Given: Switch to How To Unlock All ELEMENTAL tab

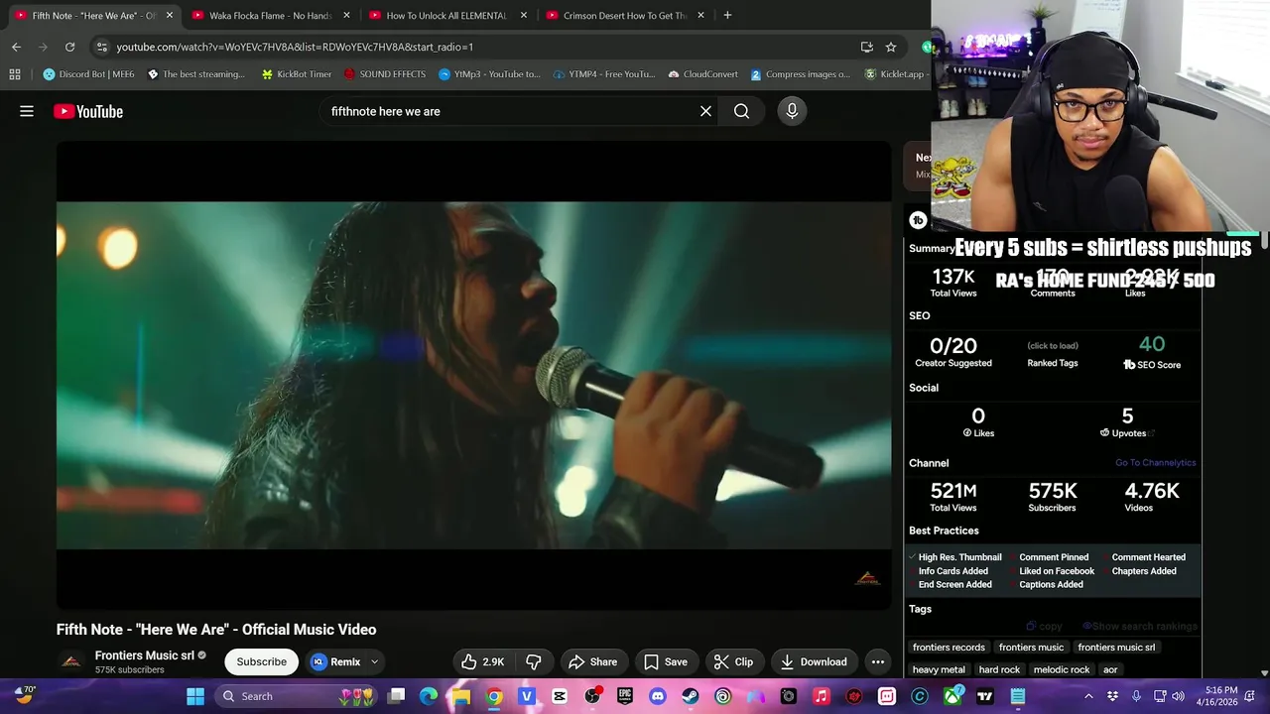Looking at the screenshot, I should (446, 16).
